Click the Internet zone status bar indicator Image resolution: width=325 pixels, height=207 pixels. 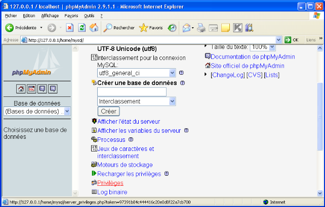point(274,202)
